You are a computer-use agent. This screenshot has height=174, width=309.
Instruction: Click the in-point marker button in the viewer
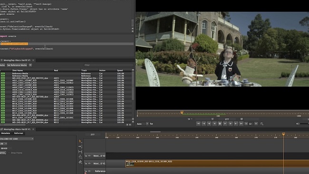click(212, 119)
